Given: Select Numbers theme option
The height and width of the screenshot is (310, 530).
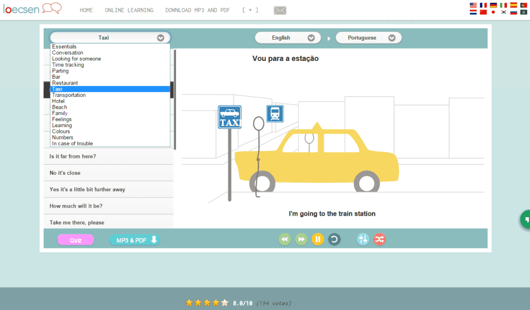Looking at the screenshot, I should coord(110,138).
